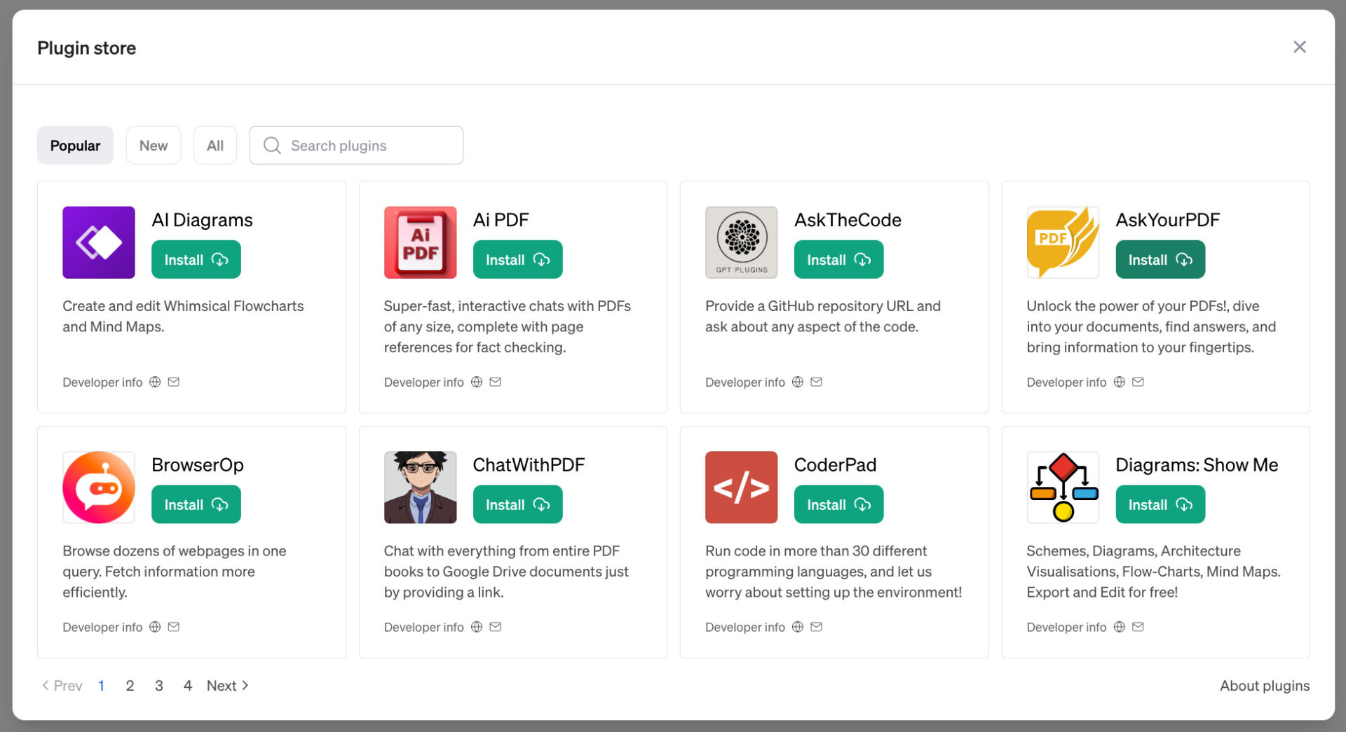Switch to the Popular tab
This screenshot has width=1346, height=732.
75,146
